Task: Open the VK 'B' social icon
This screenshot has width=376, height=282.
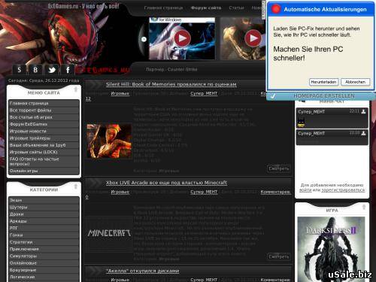Action: (x=35, y=69)
